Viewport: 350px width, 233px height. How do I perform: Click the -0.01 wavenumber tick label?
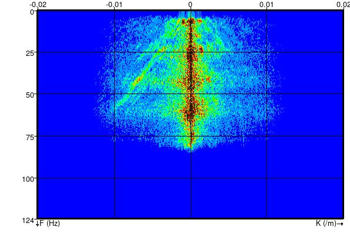coord(114,5)
